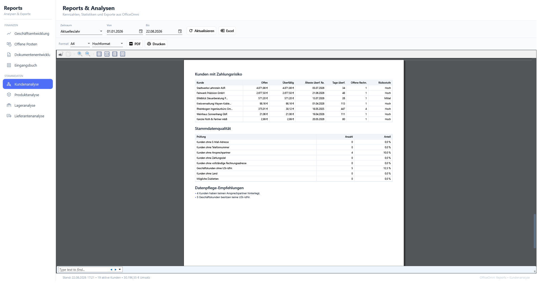Click 'Kunden mit Zahlungsrisiko' heading
The image size is (541, 292).
click(219, 74)
